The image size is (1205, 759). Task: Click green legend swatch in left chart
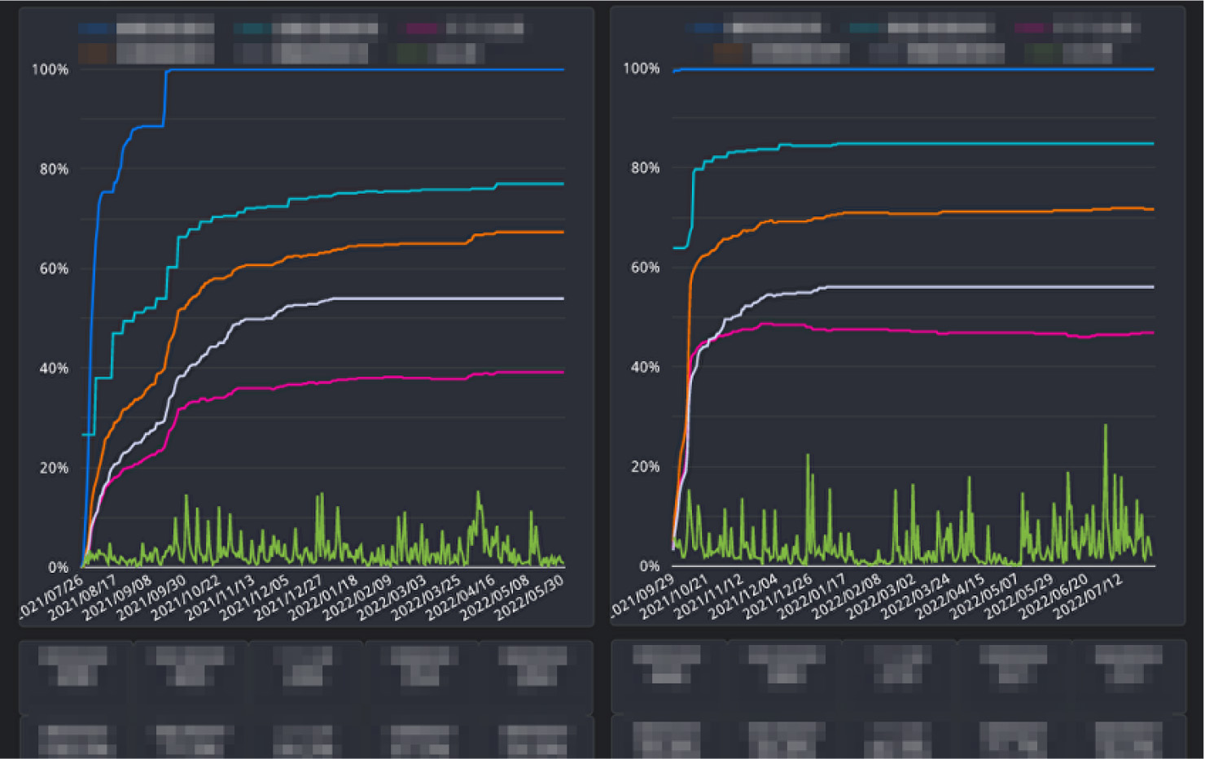(x=412, y=54)
